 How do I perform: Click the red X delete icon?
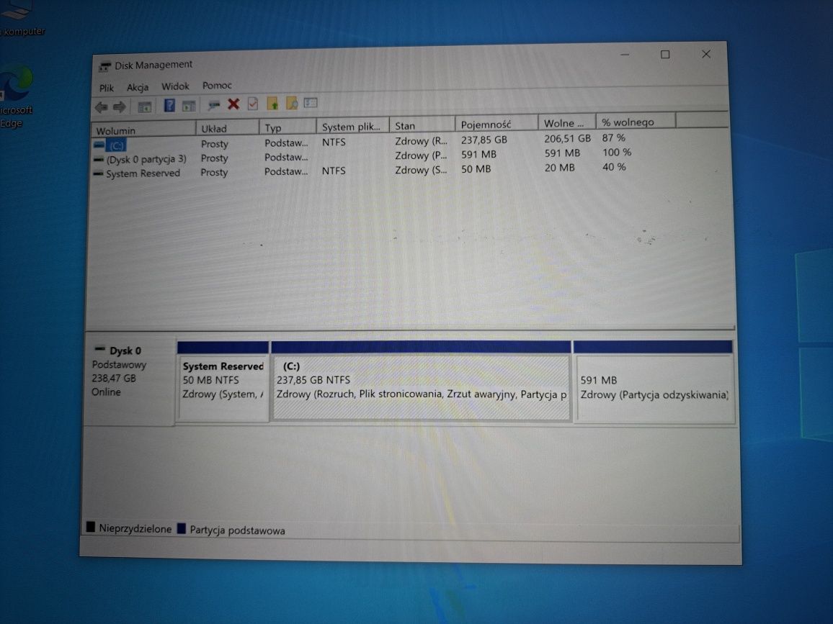(233, 104)
